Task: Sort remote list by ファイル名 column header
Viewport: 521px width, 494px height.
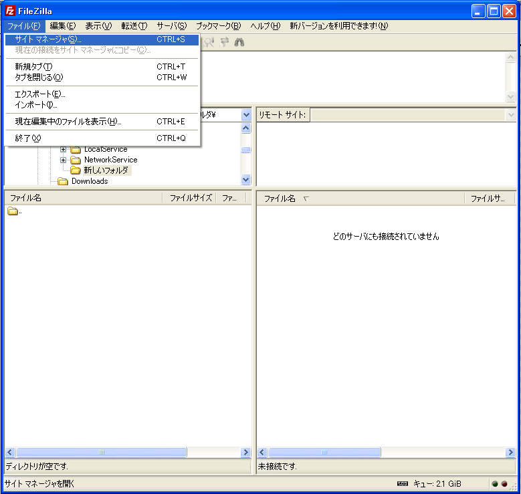Action: point(360,199)
